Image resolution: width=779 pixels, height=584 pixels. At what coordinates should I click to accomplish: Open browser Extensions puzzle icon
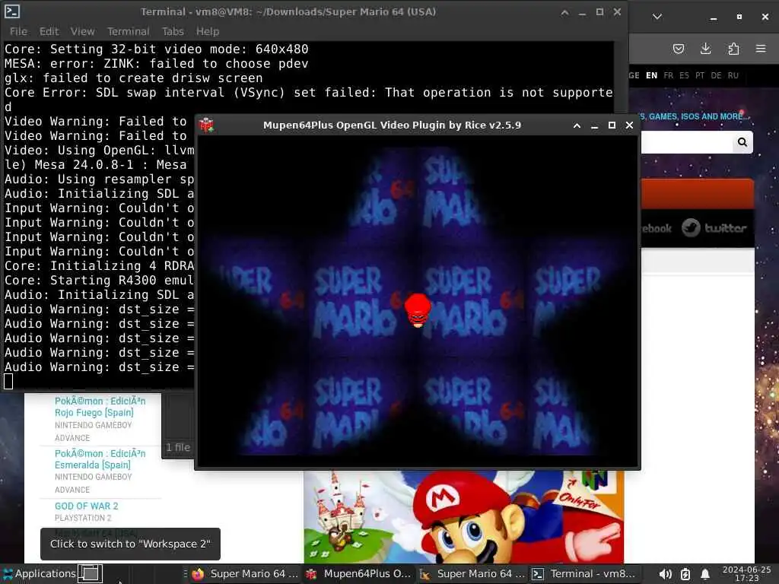(x=733, y=49)
